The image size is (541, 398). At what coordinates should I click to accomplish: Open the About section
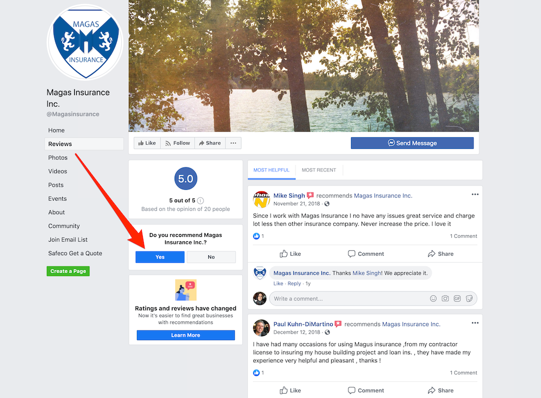point(56,213)
